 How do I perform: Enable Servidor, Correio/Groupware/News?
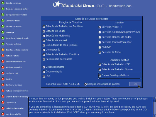point(100,32)
